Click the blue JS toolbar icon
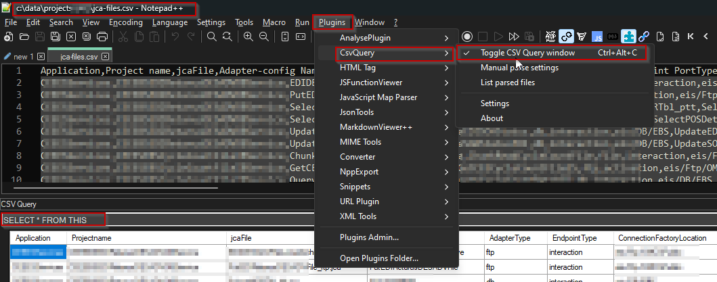 click(596, 37)
